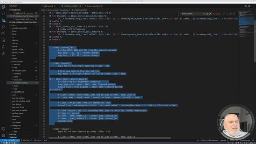This screenshot has width=256, height=144.
Task: Open the Accounts menu
Action: click(x=3, y=129)
